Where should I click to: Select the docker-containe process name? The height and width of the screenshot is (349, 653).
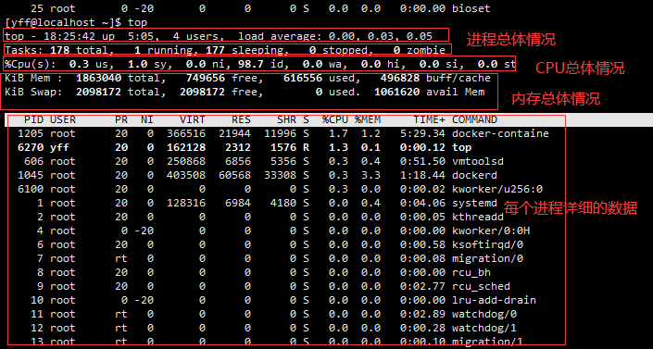point(500,133)
